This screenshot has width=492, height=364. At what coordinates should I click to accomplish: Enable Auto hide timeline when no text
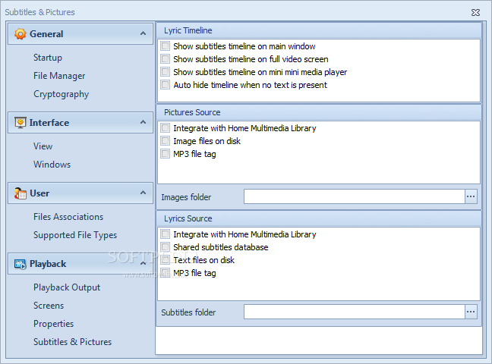tap(165, 85)
